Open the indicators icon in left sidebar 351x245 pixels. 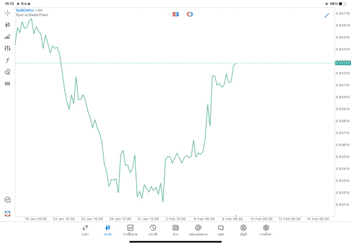pos(7,37)
